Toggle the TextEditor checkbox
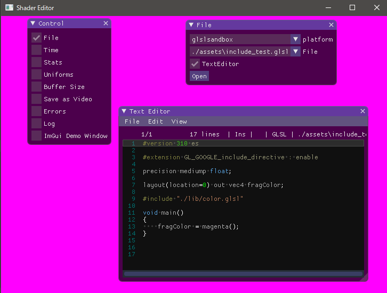The image size is (387, 293). [x=195, y=64]
